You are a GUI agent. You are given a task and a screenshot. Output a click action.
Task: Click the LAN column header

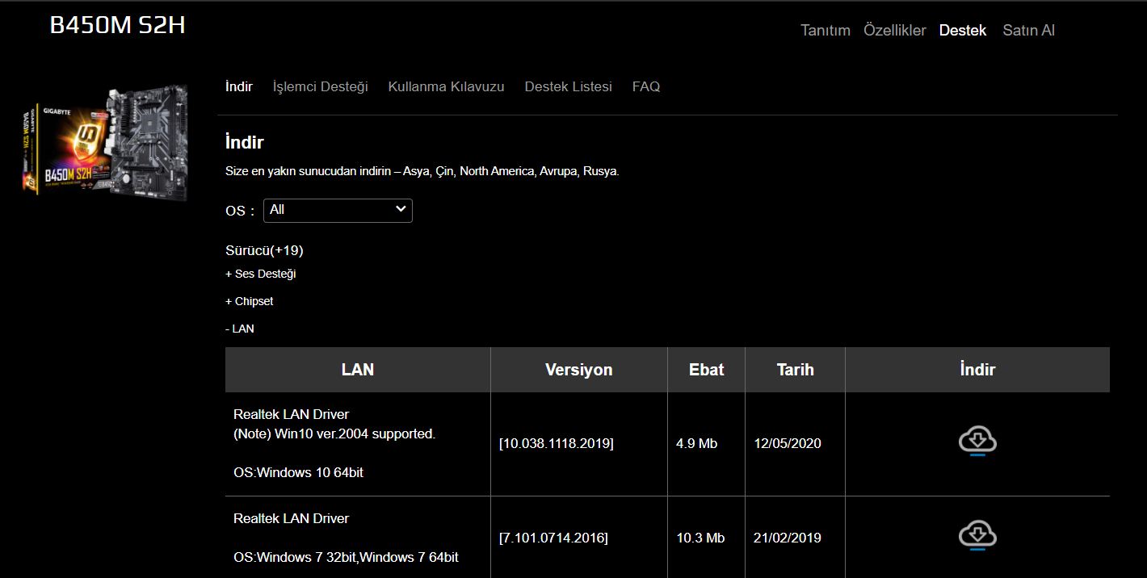coord(358,370)
